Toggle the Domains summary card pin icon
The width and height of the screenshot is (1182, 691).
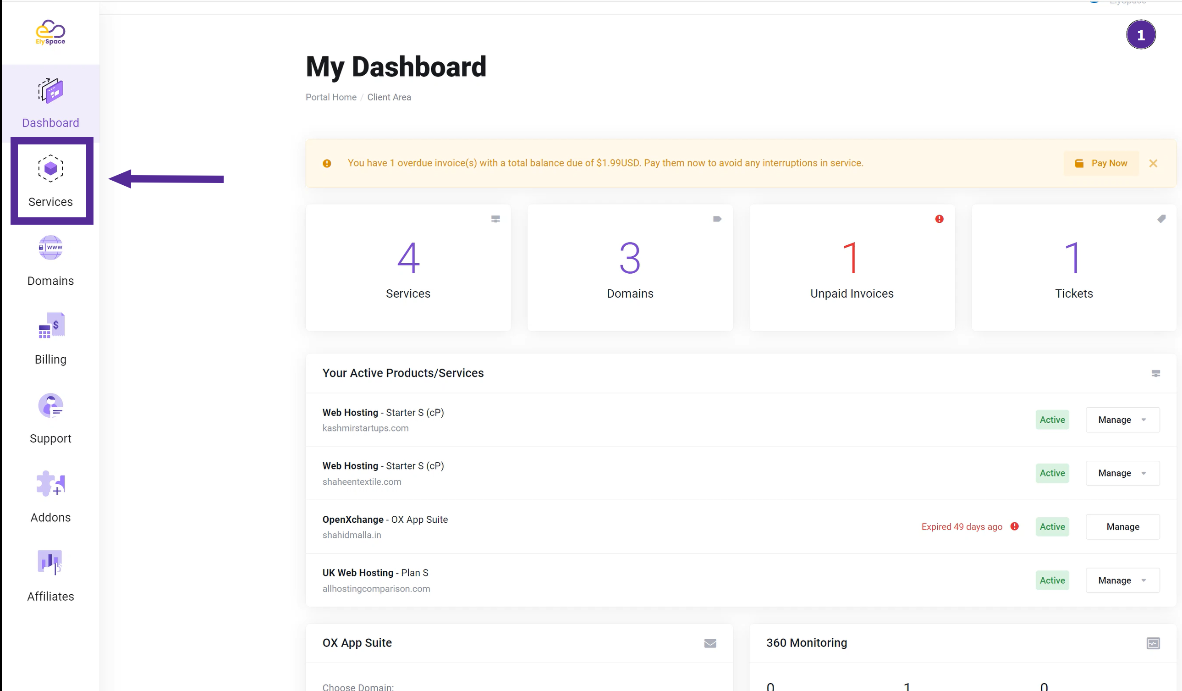click(717, 219)
